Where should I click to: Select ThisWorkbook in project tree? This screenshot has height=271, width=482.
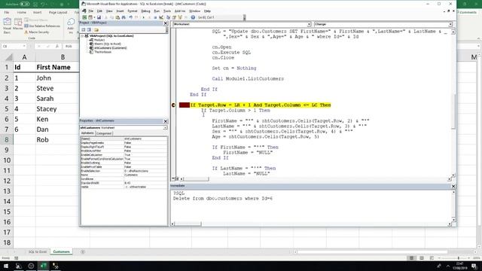point(102,52)
